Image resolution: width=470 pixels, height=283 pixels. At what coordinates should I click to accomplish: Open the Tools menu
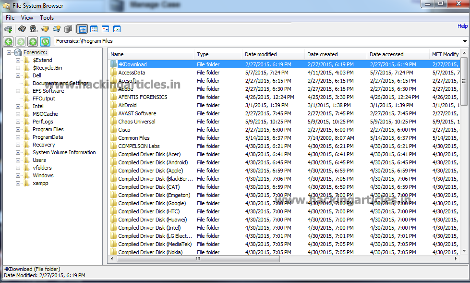(x=47, y=18)
